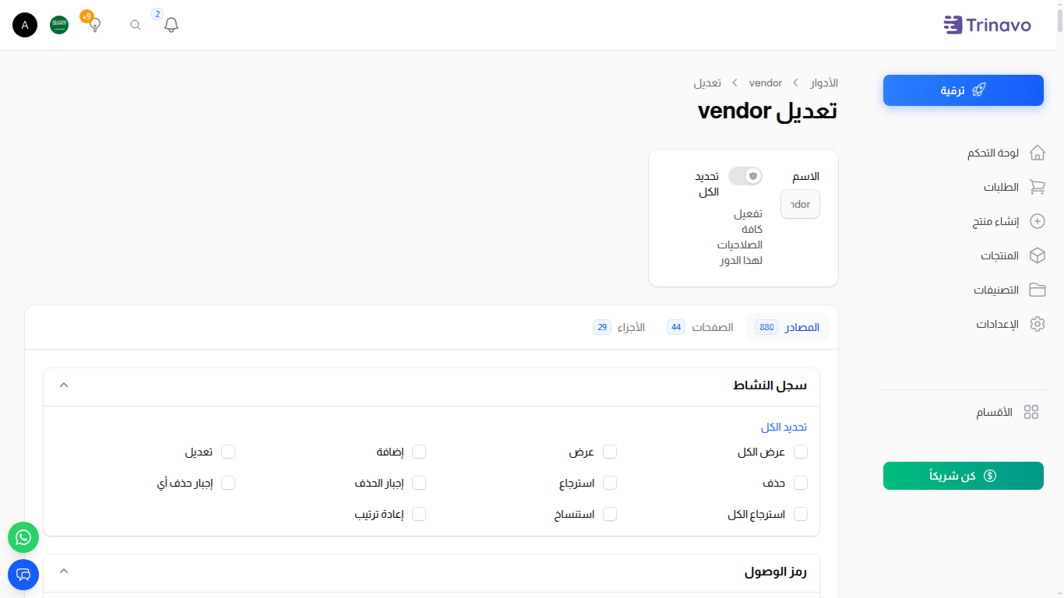Collapse the سجل النشاط section
Viewport: 1064px width, 598px height.
click(64, 385)
